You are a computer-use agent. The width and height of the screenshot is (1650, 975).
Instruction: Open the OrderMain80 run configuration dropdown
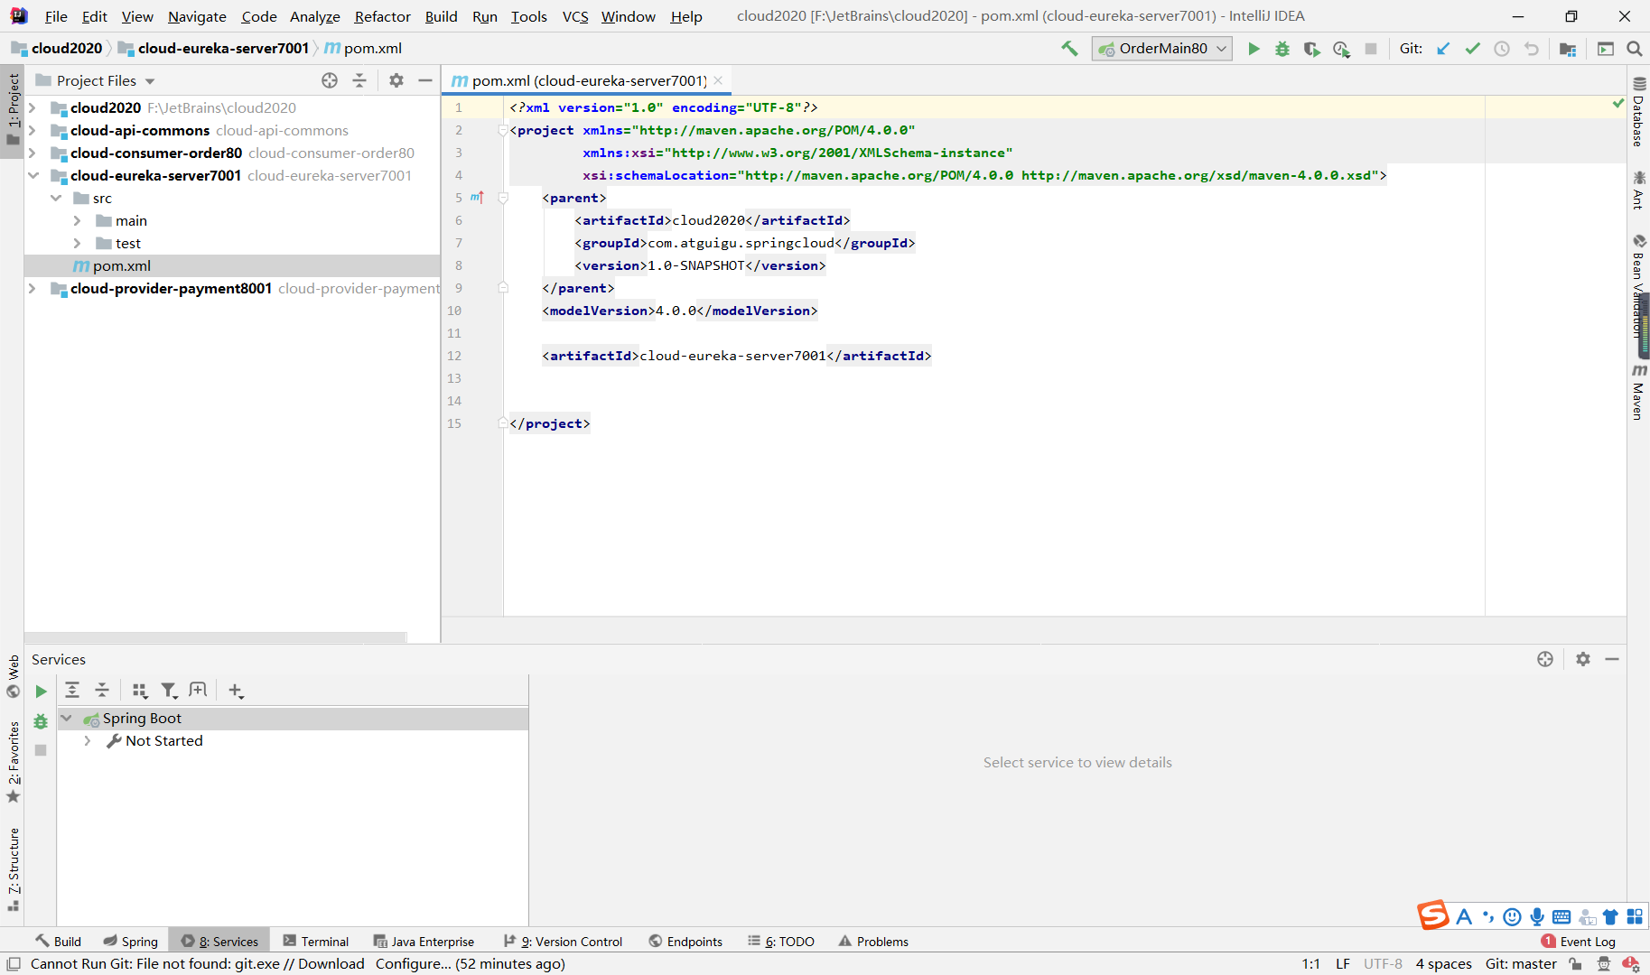[1162, 49]
